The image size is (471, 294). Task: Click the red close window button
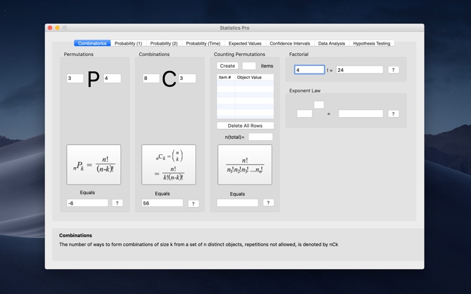click(x=50, y=28)
